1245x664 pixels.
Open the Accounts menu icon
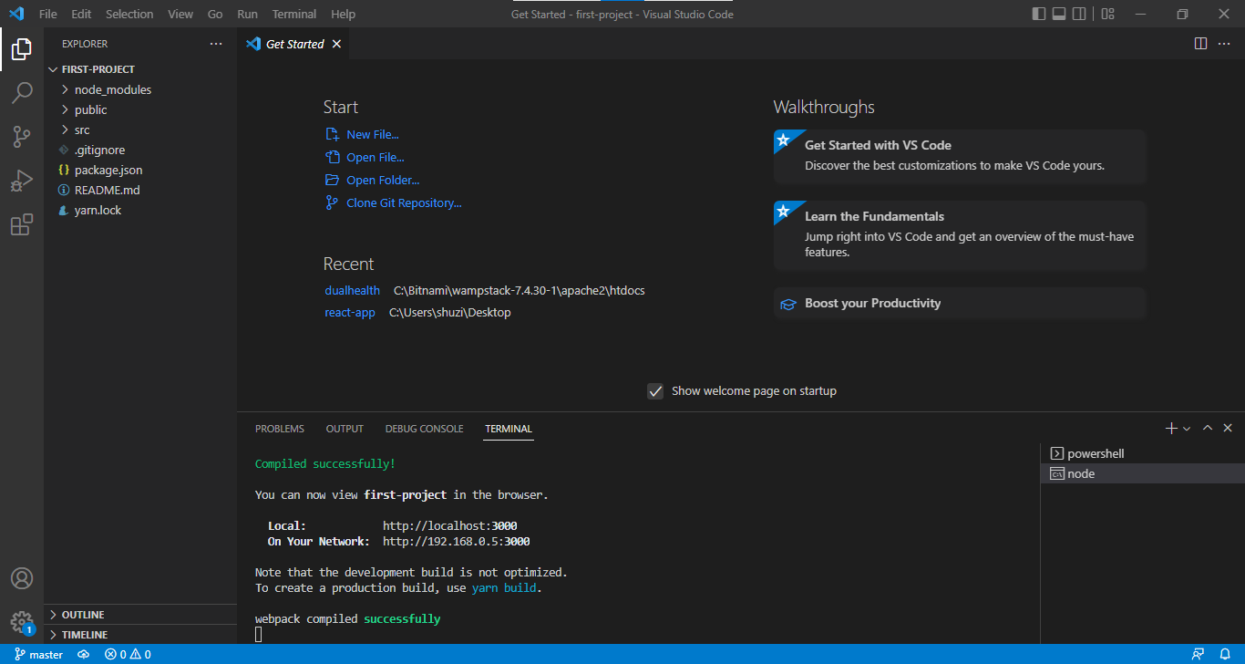point(22,578)
